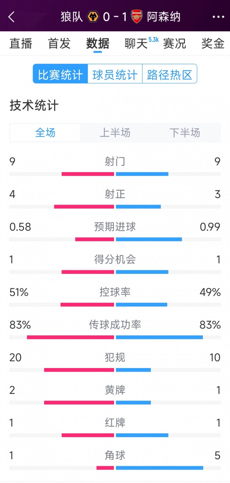Tap the Arsenal team crest
Viewport: 230px width, 483px height.
point(137,17)
